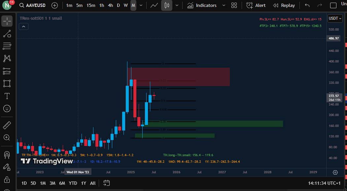
Task: Expand the time interval dropdown arrow
Action: pos(141,6)
